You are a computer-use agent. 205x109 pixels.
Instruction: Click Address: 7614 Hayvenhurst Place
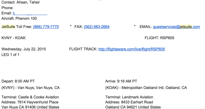pyautogui.click(x=30, y=102)
